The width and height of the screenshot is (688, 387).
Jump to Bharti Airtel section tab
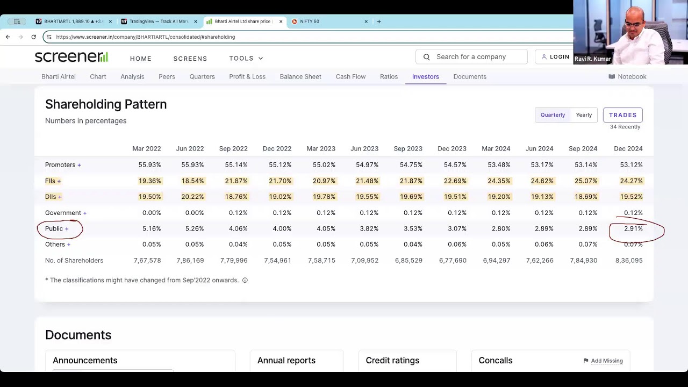(59, 76)
